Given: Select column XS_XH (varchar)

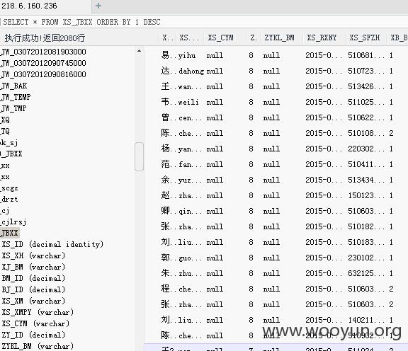Looking at the screenshot, I should coord(33,256).
